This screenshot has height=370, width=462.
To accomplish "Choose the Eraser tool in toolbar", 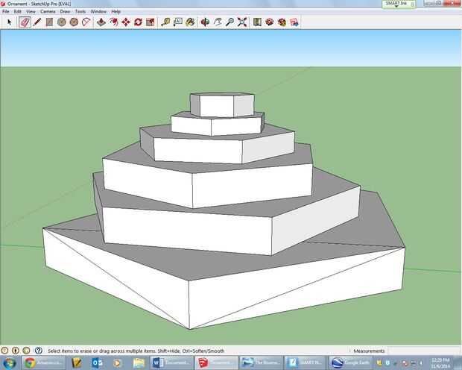I will [25, 22].
